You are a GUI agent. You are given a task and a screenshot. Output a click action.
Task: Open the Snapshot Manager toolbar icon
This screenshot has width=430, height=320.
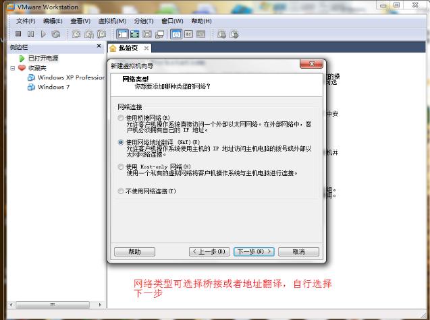[101, 34]
